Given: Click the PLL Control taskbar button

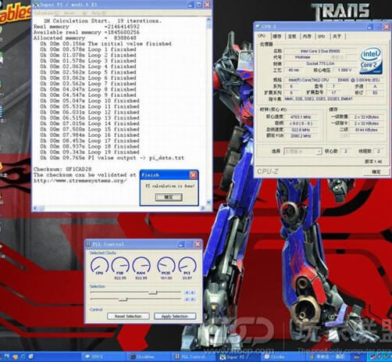Looking at the screenshot, I should 194,357.
